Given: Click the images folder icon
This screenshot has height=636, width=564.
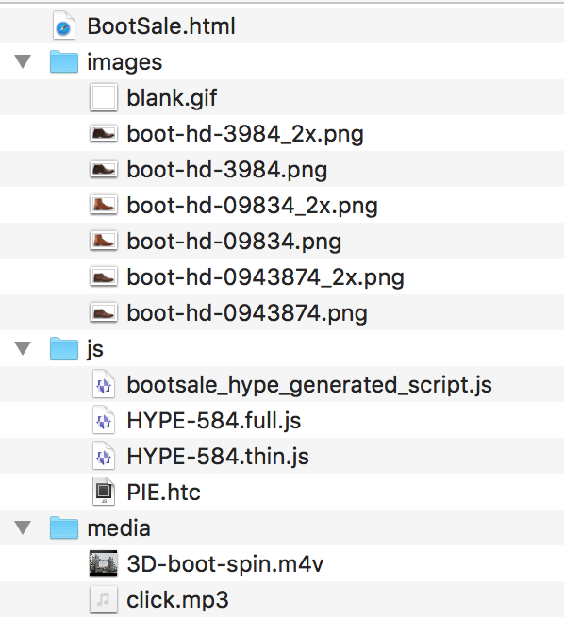Looking at the screenshot, I should (63, 61).
